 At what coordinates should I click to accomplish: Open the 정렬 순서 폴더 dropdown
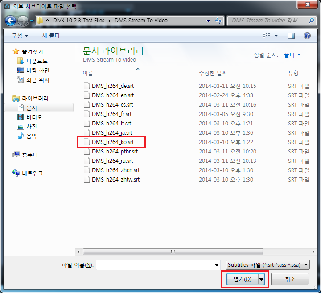tap(292, 55)
